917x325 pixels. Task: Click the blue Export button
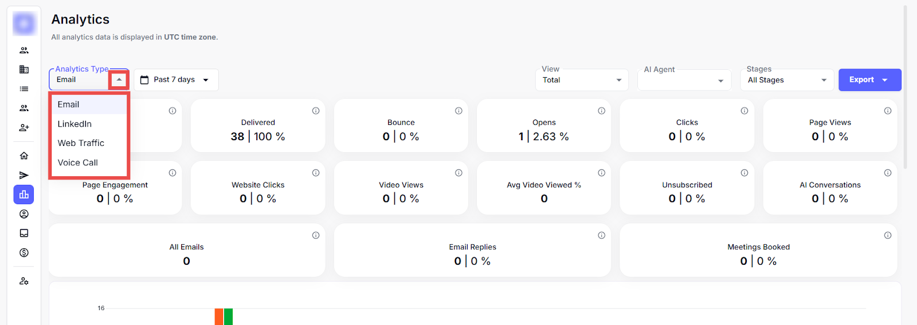pyautogui.click(x=869, y=80)
